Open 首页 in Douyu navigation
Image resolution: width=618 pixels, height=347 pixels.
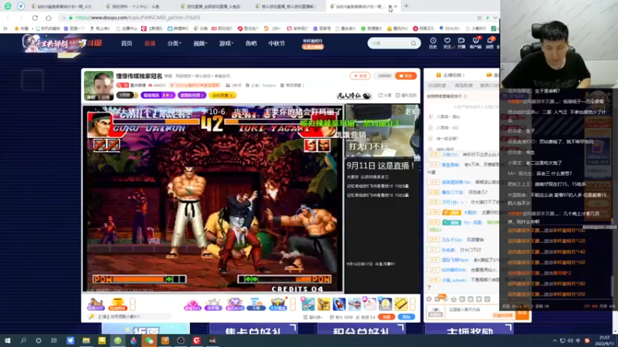[x=127, y=43]
